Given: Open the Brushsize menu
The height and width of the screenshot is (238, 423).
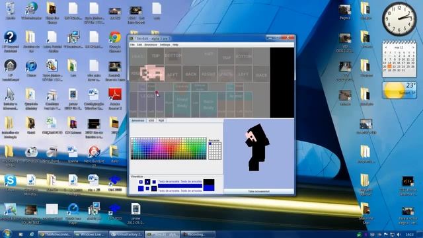Looking at the screenshot, I should (151, 44).
